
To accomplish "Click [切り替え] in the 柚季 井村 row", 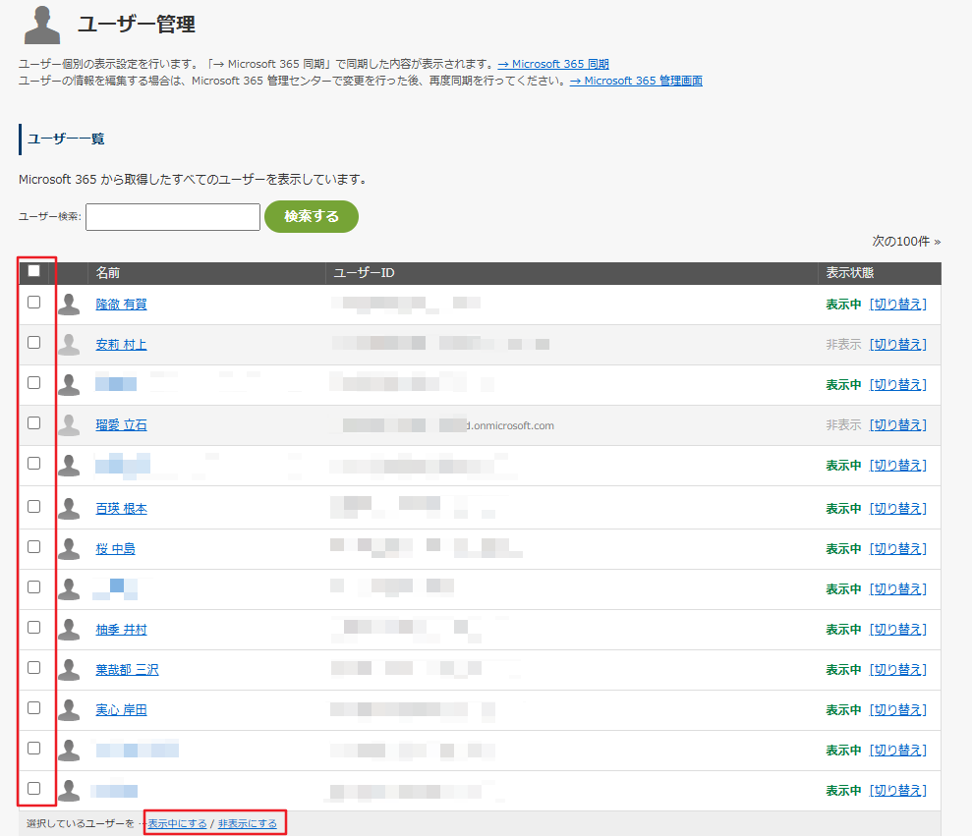I will coord(898,630).
